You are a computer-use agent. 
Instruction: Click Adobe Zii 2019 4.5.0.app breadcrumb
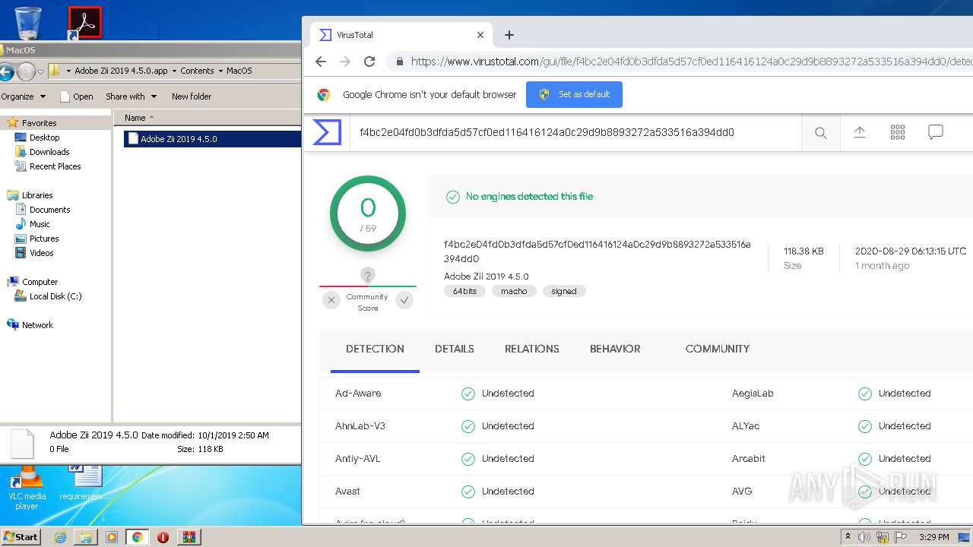point(121,71)
